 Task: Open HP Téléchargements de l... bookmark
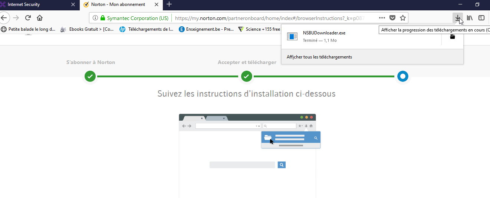[147, 29]
